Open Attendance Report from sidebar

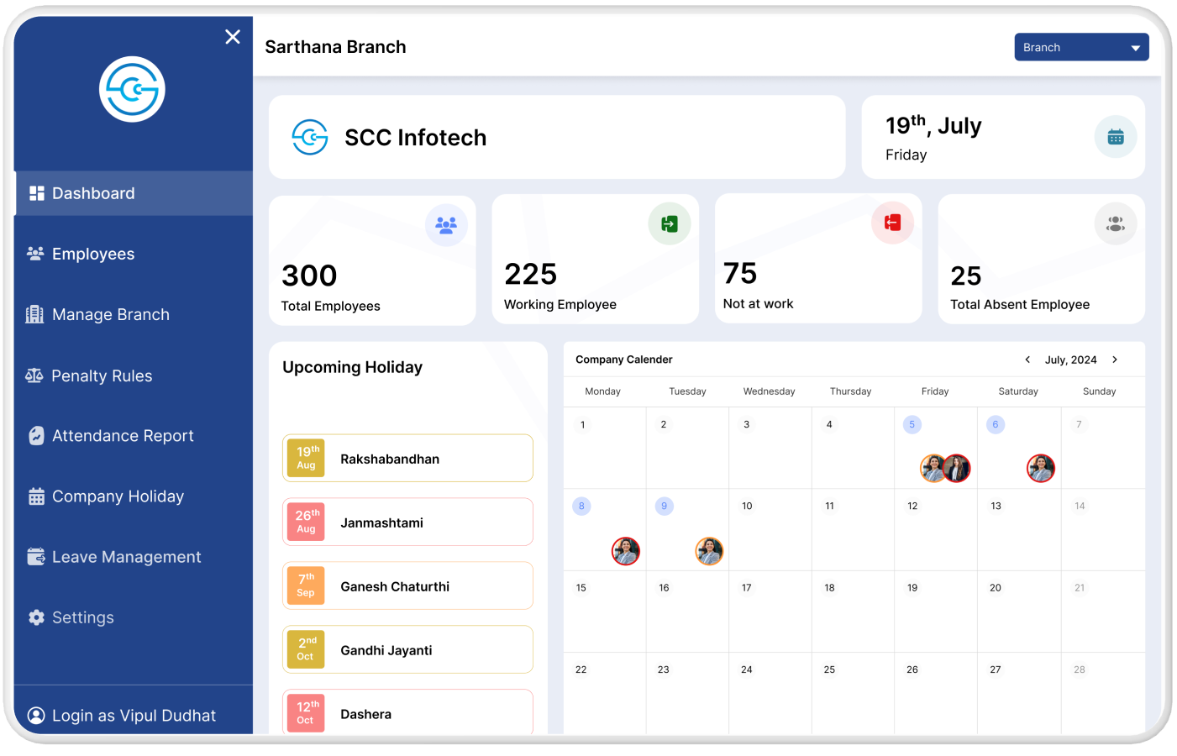point(123,436)
